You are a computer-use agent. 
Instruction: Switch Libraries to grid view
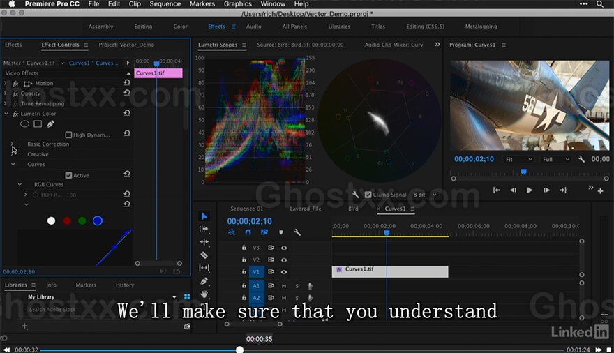[x=187, y=296]
